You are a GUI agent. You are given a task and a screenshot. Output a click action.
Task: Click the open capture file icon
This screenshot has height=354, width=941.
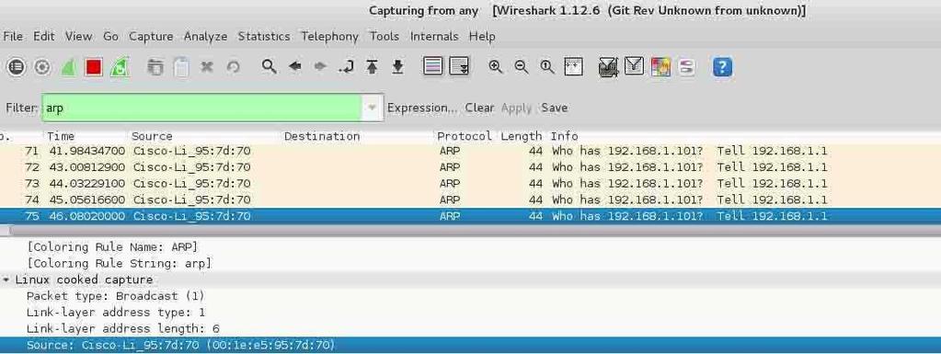pos(155,67)
